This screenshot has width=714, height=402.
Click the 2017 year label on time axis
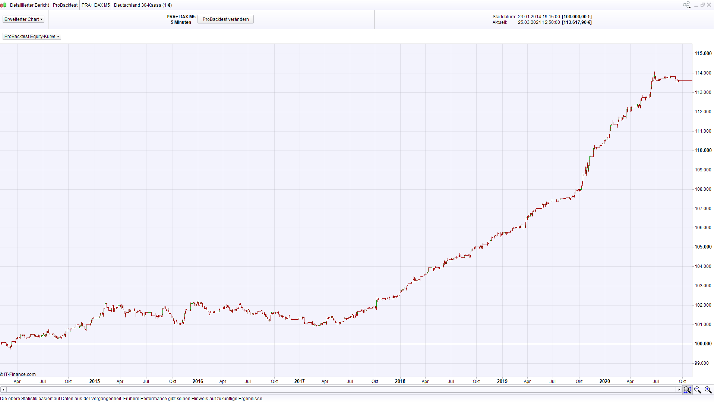(300, 382)
